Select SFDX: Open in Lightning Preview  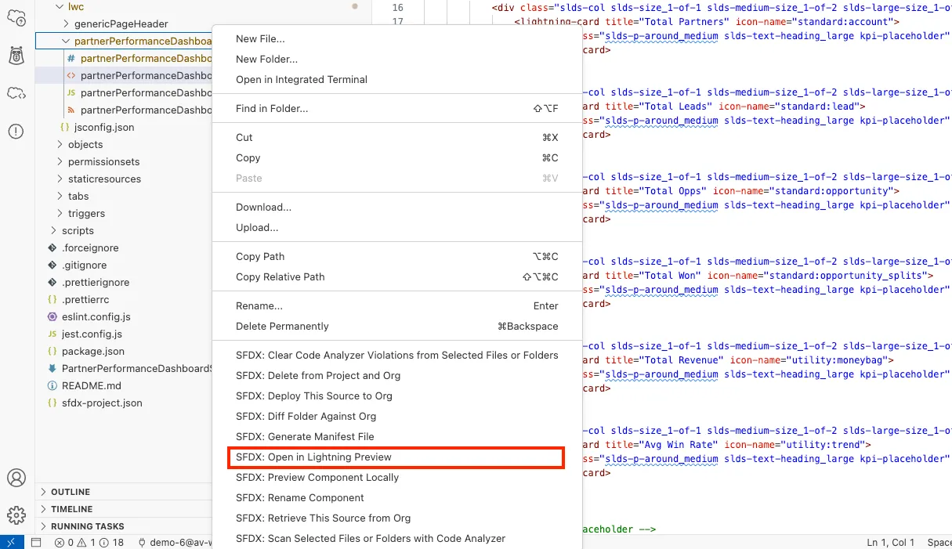[x=313, y=457]
